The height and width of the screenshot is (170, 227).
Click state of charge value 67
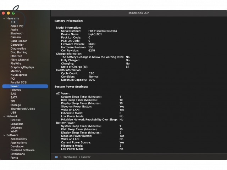point(127,67)
